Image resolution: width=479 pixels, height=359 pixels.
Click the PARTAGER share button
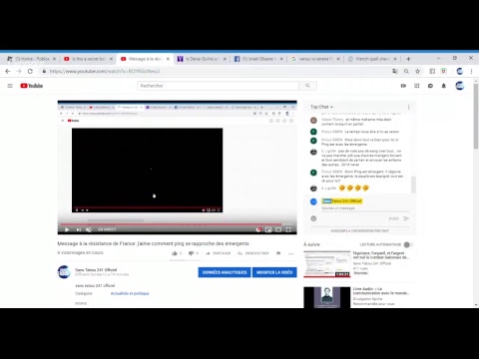point(219,253)
